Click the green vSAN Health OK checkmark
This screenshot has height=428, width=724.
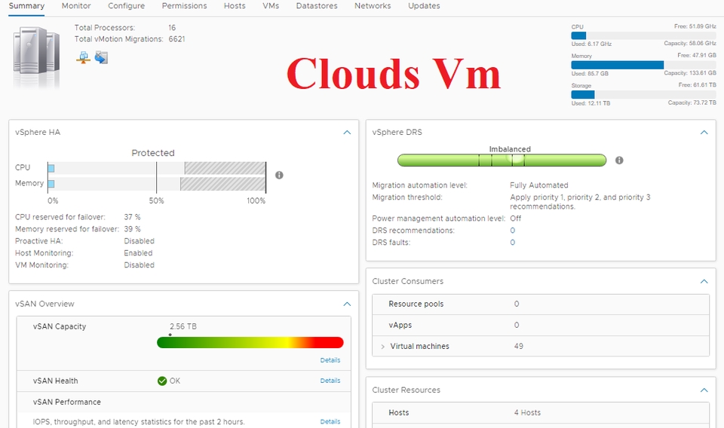[x=162, y=381]
